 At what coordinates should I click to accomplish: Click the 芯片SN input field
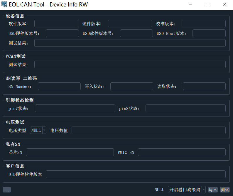click(x=70, y=152)
